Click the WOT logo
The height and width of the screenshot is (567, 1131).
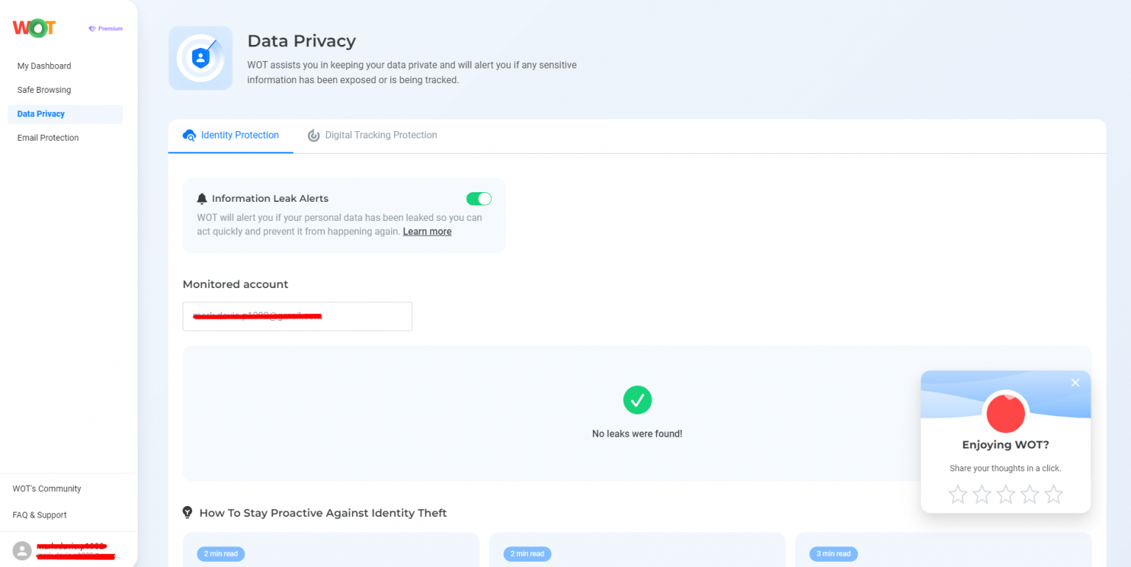pyautogui.click(x=34, y=28)
